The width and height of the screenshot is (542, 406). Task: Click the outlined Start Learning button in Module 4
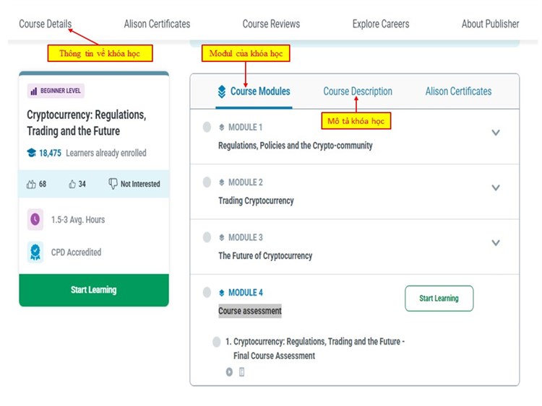[x=439, y=299]
